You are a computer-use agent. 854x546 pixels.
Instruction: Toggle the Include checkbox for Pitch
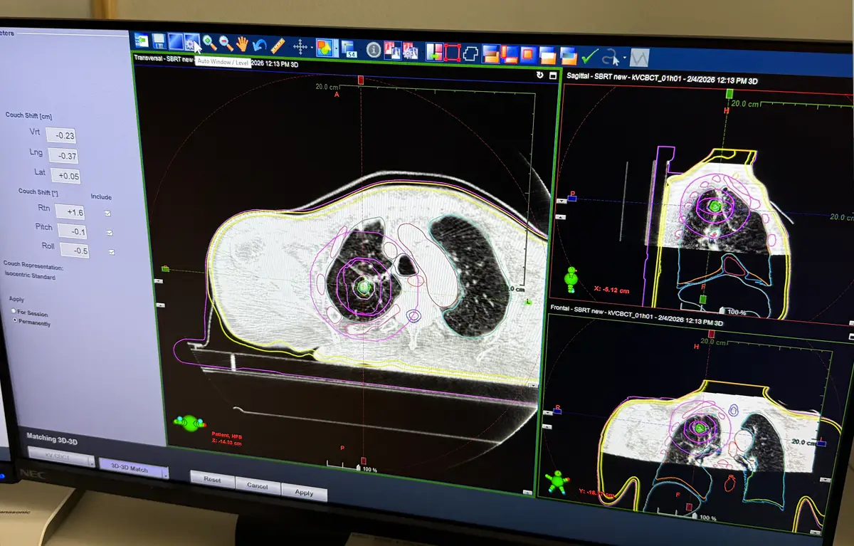[110, 232]
